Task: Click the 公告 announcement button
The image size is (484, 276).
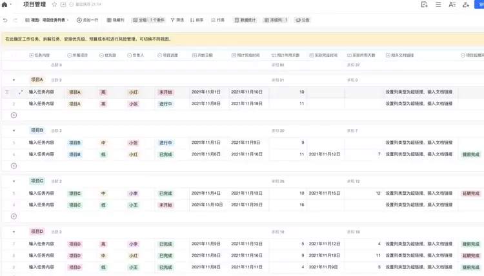Action: click(x=302, y=20)
